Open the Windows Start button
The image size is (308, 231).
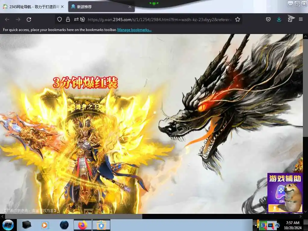[x=8, y=225]
